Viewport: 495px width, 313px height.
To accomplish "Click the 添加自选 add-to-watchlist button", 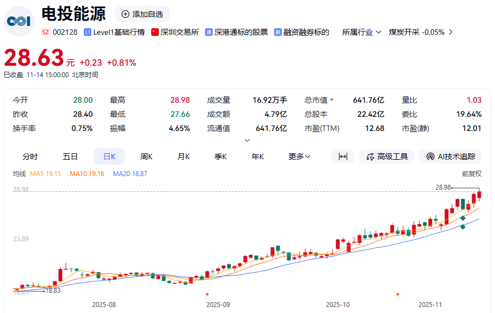I will [x=143, y=14].
